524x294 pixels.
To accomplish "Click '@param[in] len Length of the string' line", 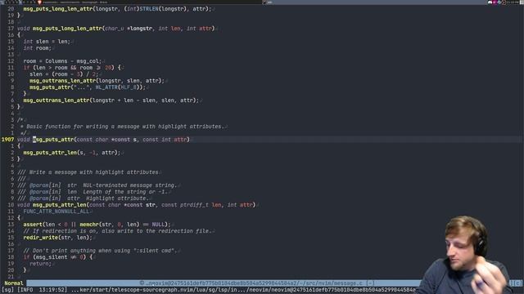I will [93, 192].
